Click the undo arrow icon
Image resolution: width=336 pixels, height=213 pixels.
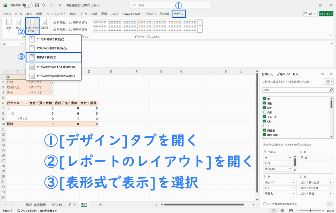[43, 5]
